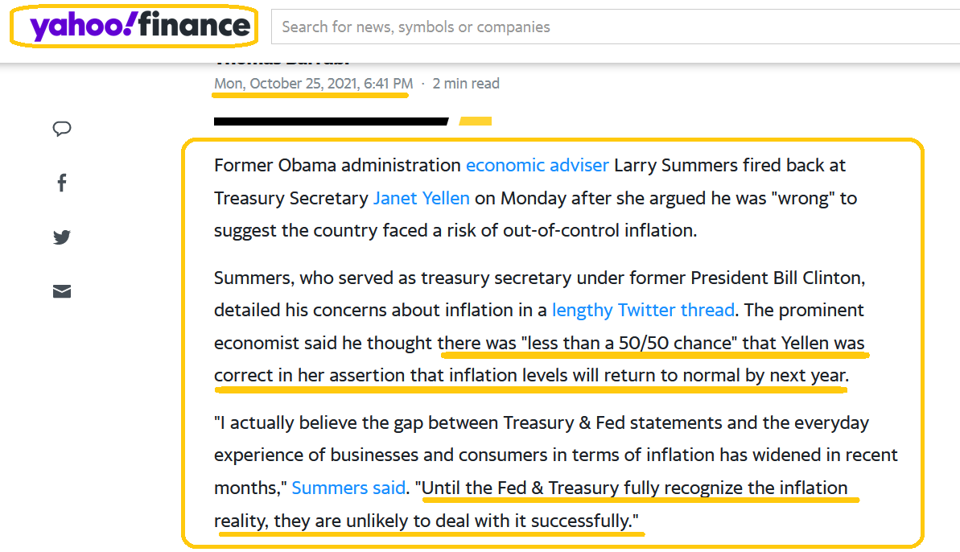This screenshot has height=552, width=960.
Task: Click the underlined "Until the Fed & Treasury" quote
Action: (636, 488)
